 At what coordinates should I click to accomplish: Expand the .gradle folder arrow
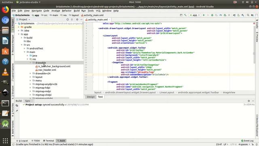click(x=19, y=27)
